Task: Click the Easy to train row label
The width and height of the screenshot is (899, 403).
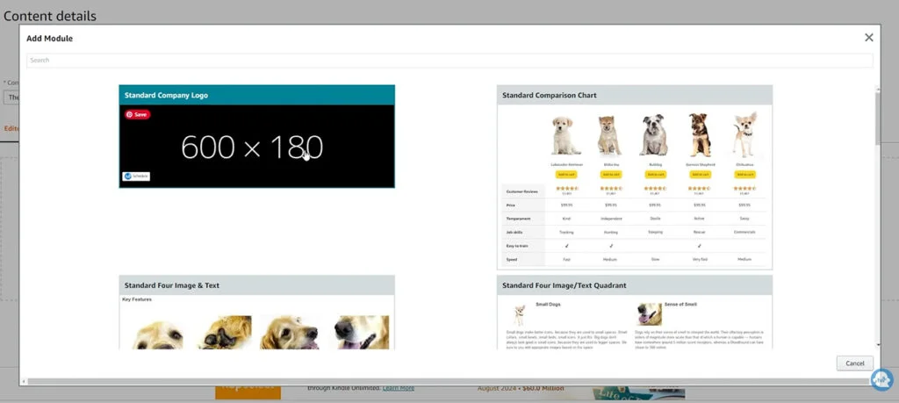Action: pyautogui.click(x=517, y=246)
